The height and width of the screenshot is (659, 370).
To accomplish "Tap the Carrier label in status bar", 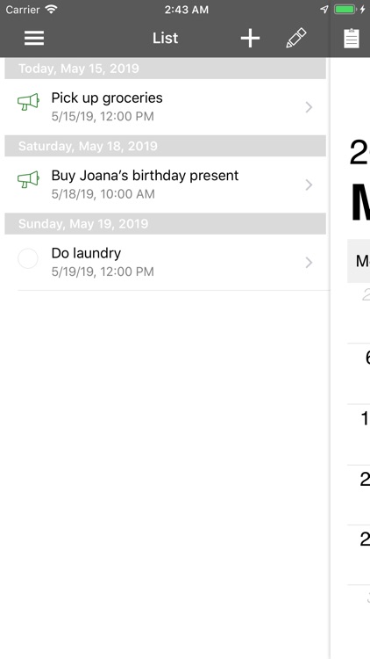I will pos(23,10).
